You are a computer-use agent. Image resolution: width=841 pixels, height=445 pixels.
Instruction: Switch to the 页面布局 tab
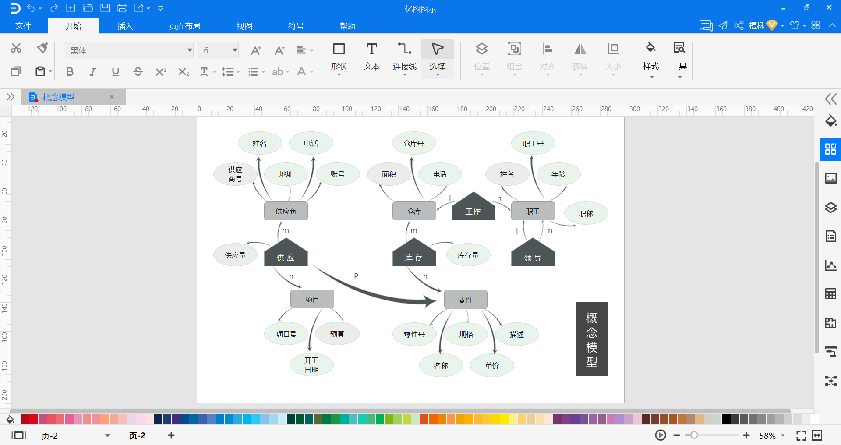(185, 26)
